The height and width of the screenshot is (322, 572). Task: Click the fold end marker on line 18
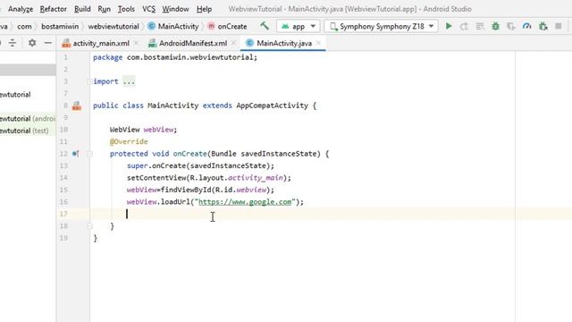[x=89, y=226]
